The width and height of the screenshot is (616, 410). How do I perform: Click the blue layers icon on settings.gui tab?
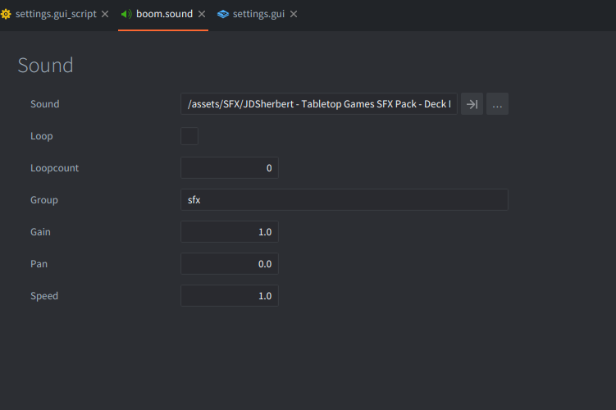223,14
